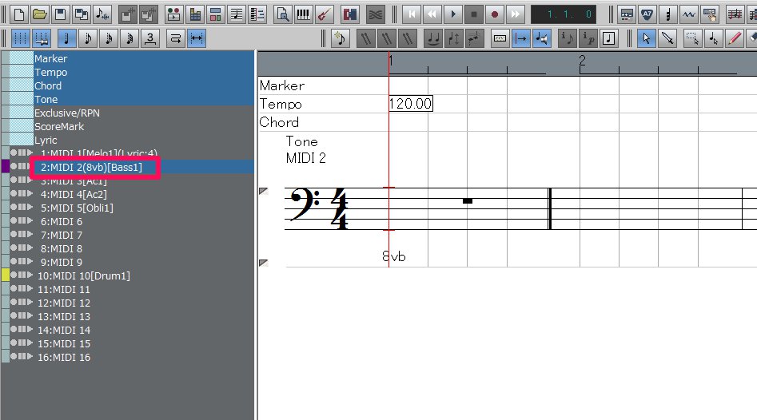The height and width of the screenshot is (420, 757).
Task: Select the sword cut tool
Action: point(667,38)
